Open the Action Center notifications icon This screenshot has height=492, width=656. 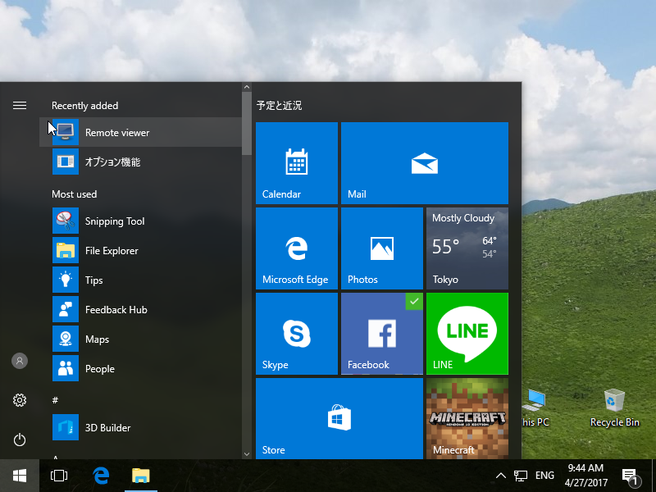pyautogui.click(x=630, y=476)
